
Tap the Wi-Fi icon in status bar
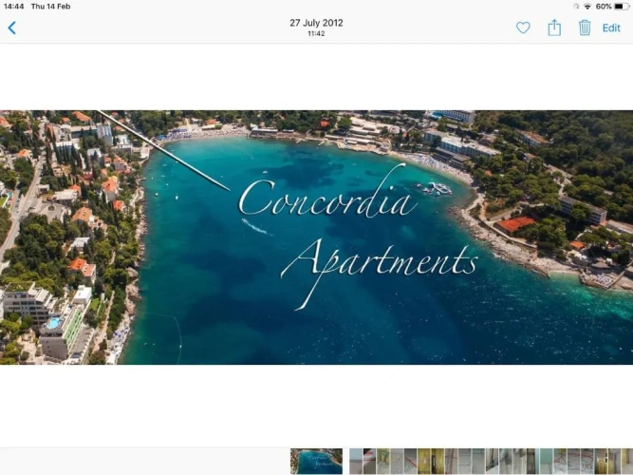(587, 7)
